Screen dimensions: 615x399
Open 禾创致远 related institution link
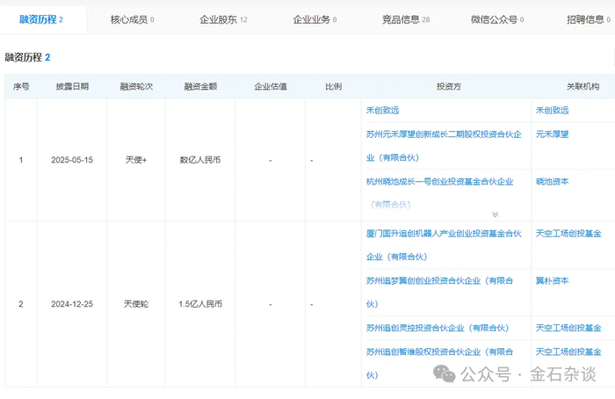553,110
